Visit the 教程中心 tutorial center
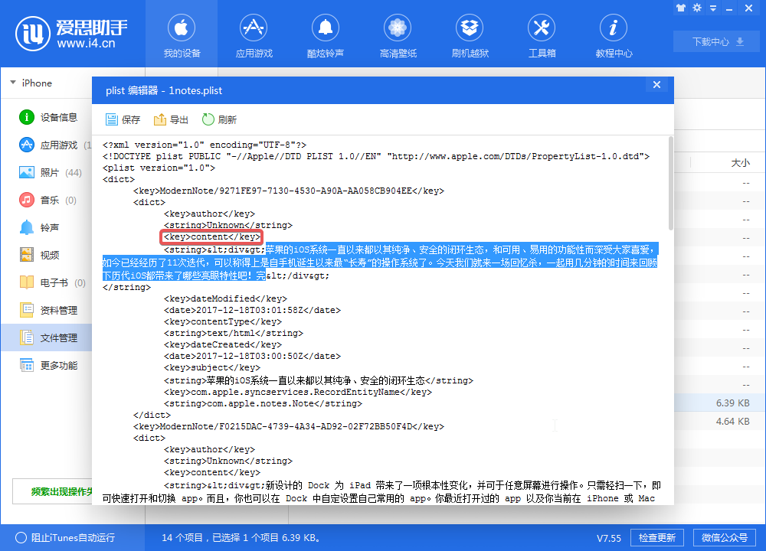The image size is (766, 551). [x=613, y=35]
